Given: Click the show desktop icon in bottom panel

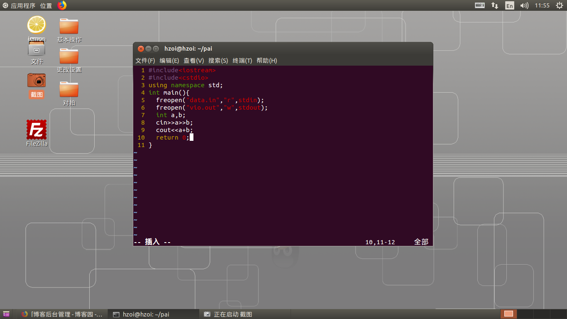Looking at the screenshot, I should 6,314.
